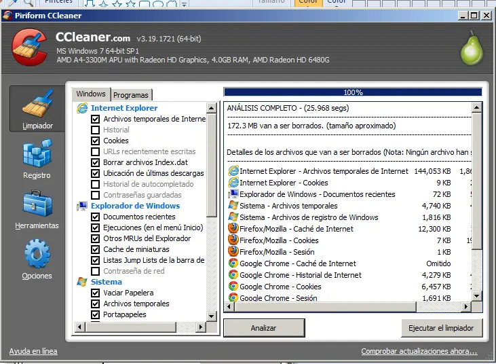Click the Internet Explorer group icon

coord(82,108)
